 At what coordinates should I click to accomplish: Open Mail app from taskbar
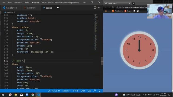tap(21, 95)
